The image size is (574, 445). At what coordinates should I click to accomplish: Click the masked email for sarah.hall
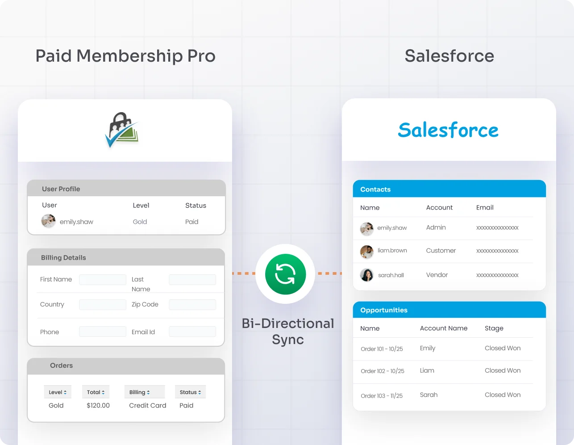pyautogui.click(x=497, y=275)
